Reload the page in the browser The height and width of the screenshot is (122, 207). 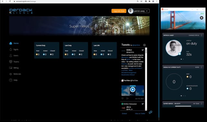click(x=10, y=1)
